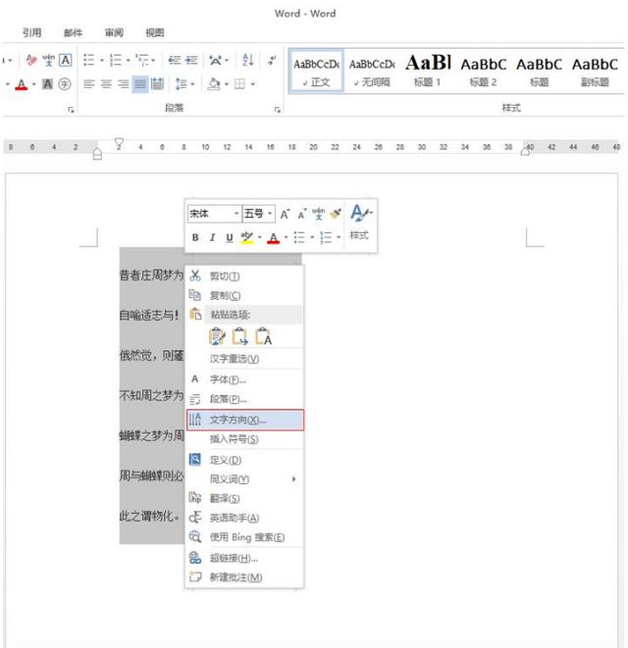Image resolution: width=628 pixels, height=648 pixels.
Task: Apply yellow highlight in mini toolbar
Action: point(246,237)
